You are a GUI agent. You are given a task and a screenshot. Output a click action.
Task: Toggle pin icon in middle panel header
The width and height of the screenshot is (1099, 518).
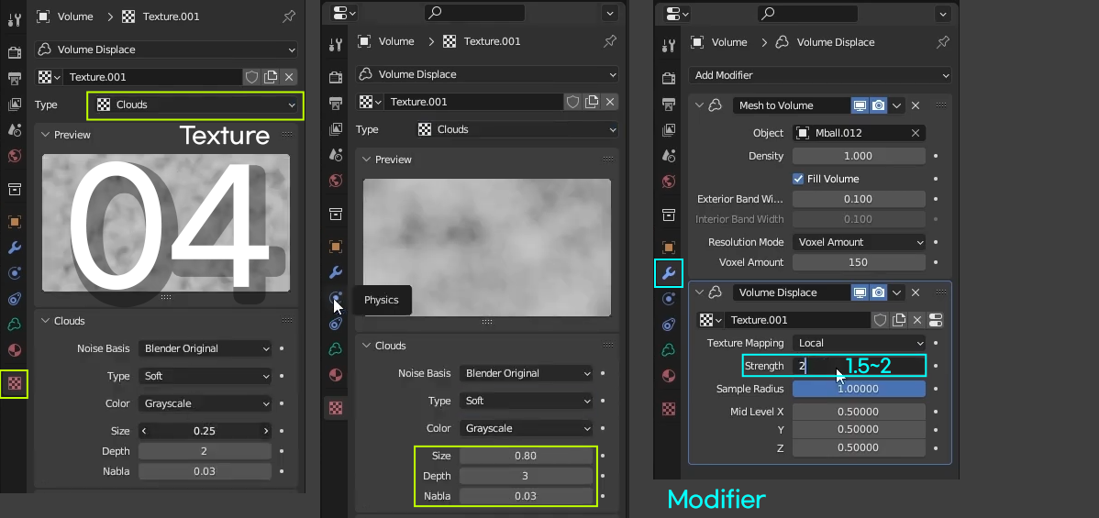610,41
